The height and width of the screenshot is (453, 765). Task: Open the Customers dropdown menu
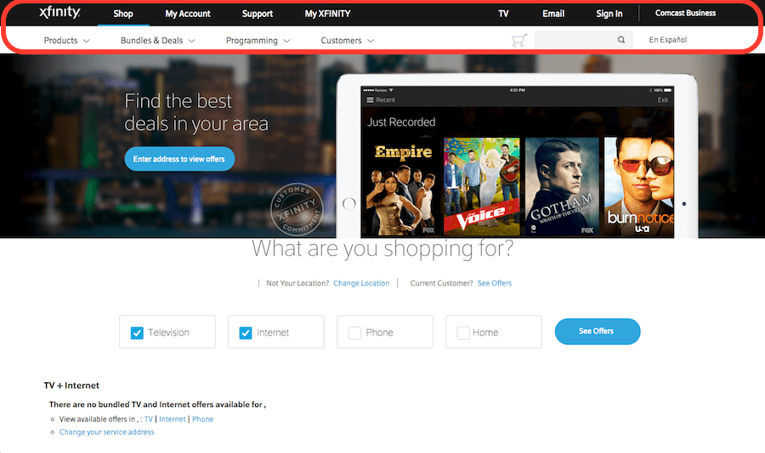pyautogui.click(x=347, y=41)
